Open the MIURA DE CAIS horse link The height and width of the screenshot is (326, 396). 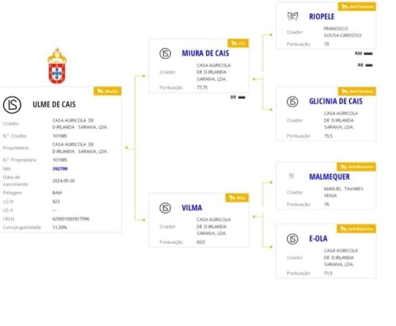(x=206, y=53)
